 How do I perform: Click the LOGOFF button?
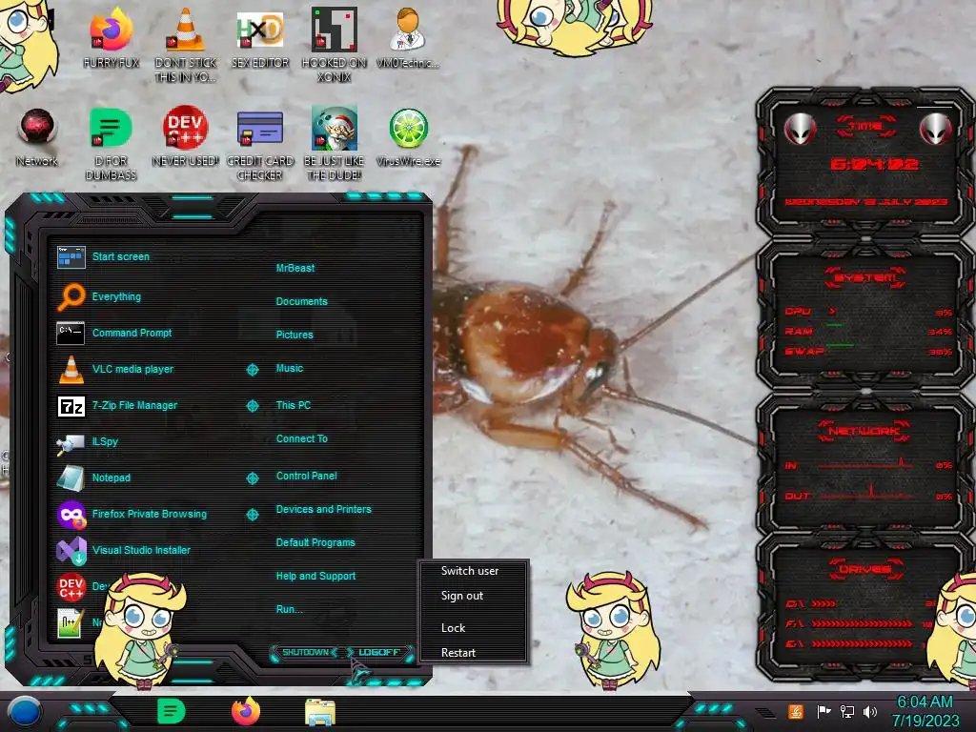click(x=379, y=652)
